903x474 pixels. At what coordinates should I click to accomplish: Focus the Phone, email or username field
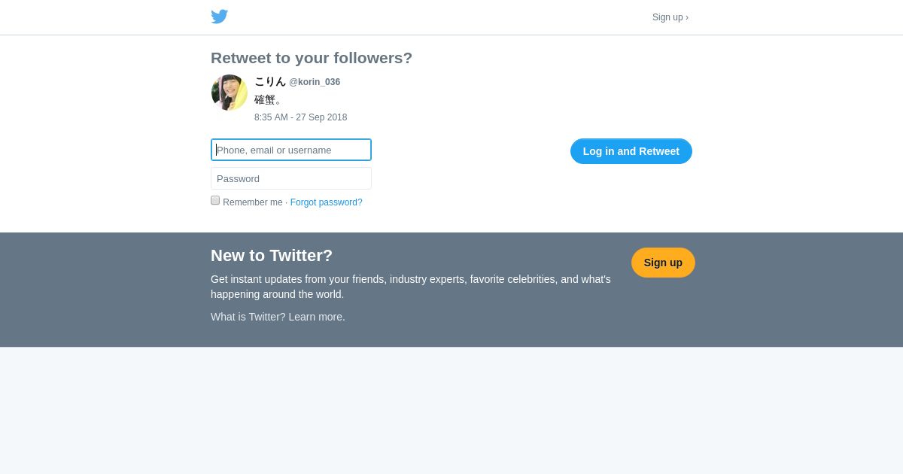click(x=291, y=150)
